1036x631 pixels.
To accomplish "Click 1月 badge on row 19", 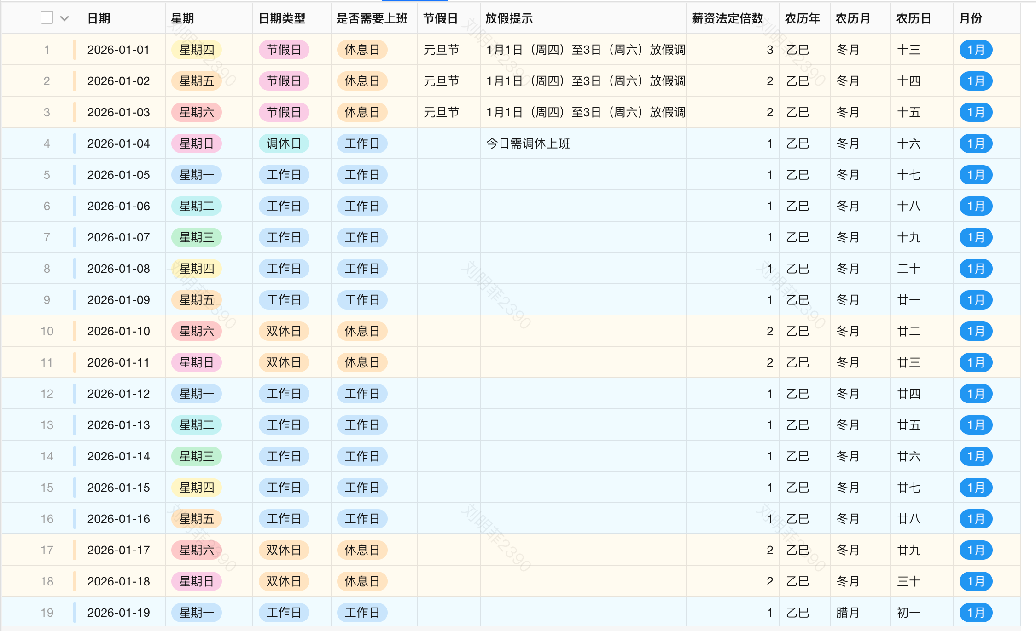I will (x=976, y=613).
